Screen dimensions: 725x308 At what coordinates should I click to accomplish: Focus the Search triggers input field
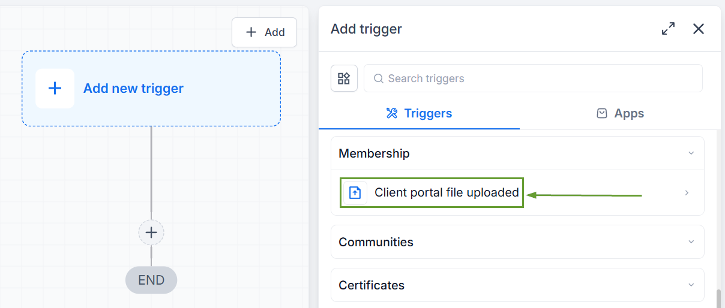533,78
